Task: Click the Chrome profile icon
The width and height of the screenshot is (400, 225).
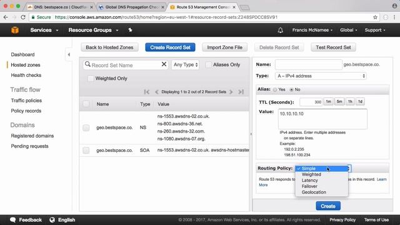Action: tap(394, 6)
